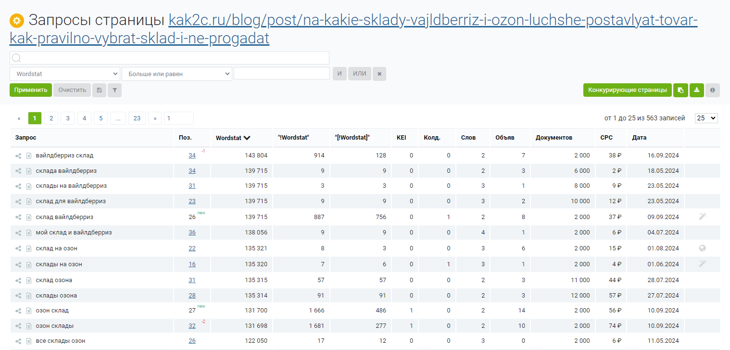Image resolution: width=730 pixels, height=350 pixels.
Task: Open the Wordstat filter field dropdown
Action: tap(65, 74)
